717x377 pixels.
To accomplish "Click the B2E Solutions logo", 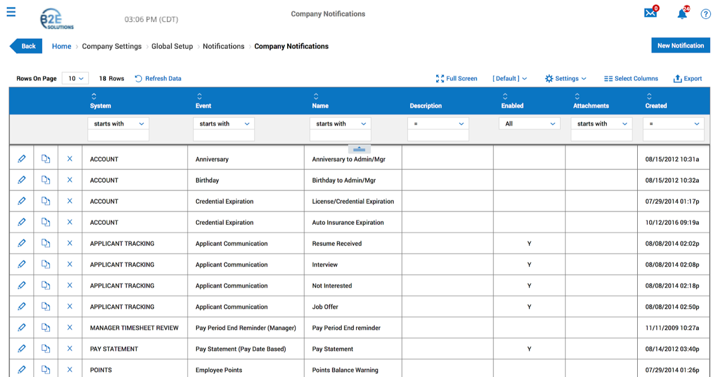I will click(x=57, y=19).
